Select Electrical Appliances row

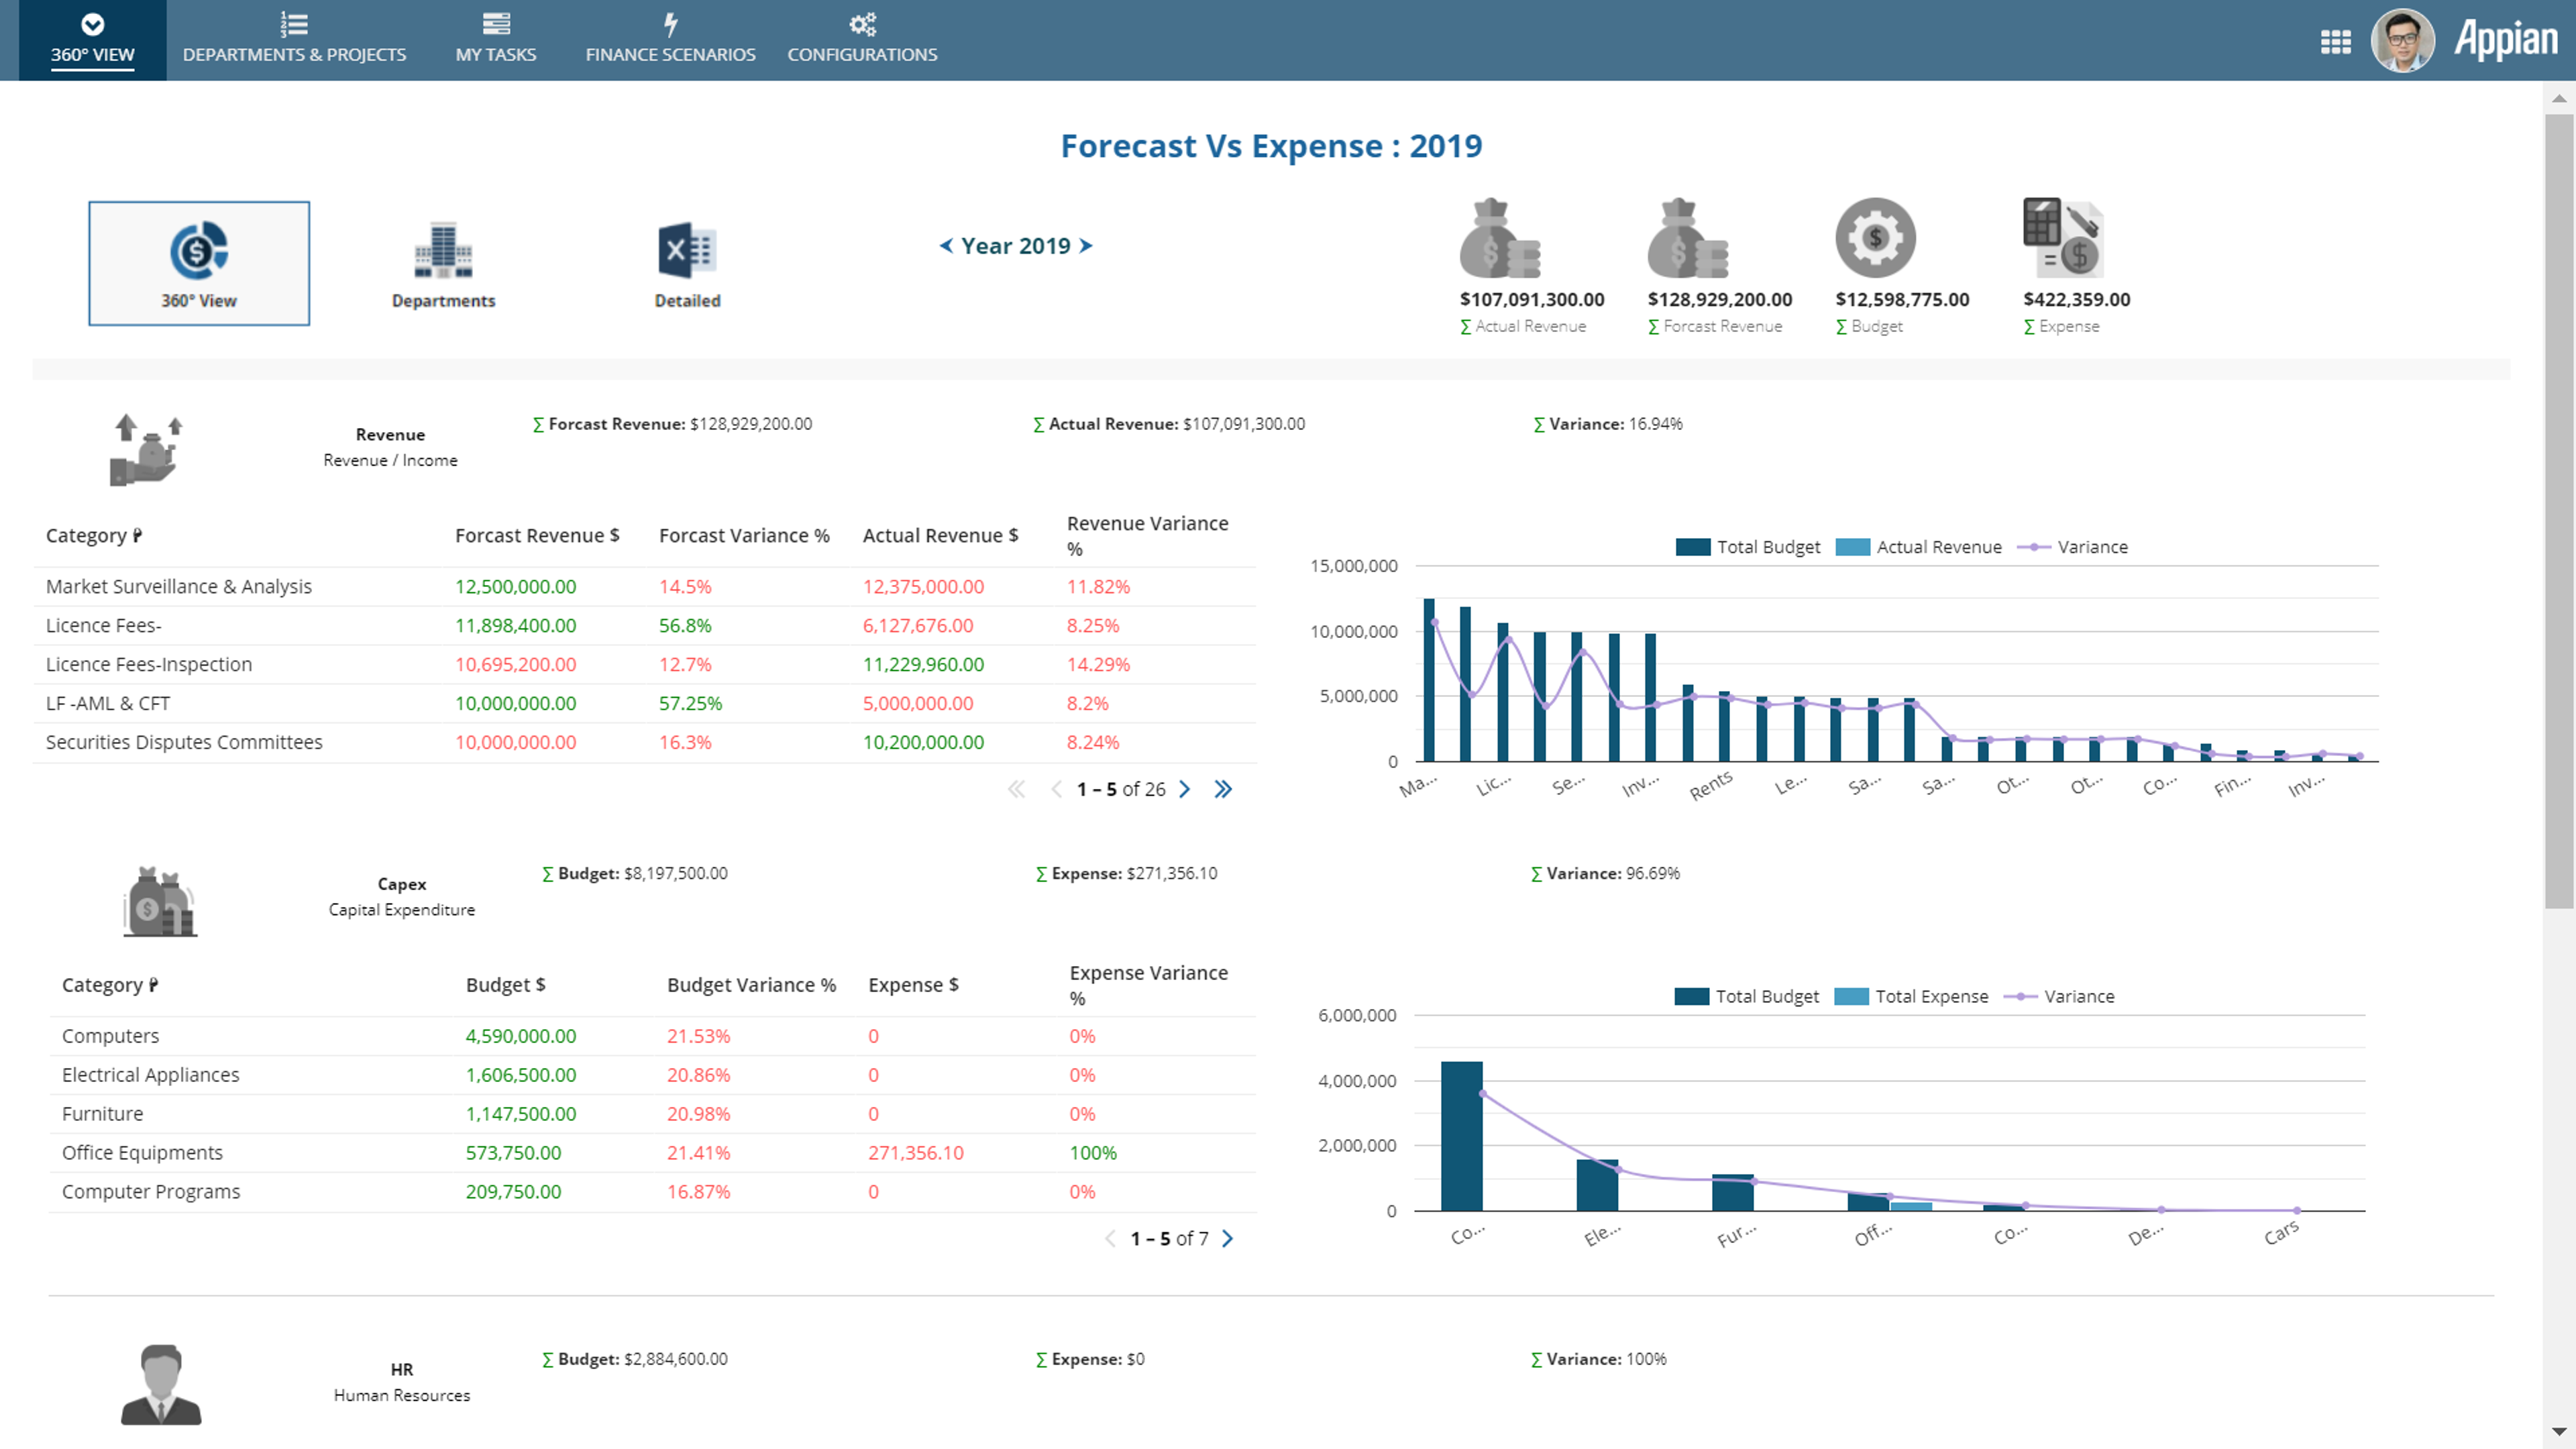click(x=653, y=1076)
